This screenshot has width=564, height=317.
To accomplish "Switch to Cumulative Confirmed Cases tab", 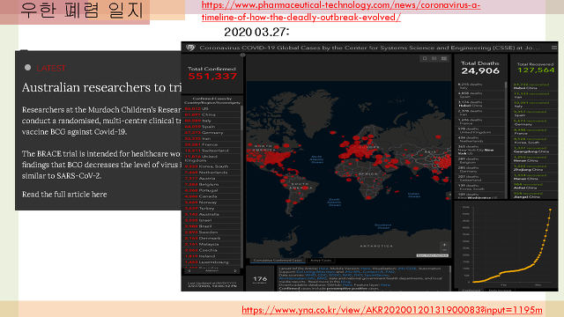I will point(278,261).
